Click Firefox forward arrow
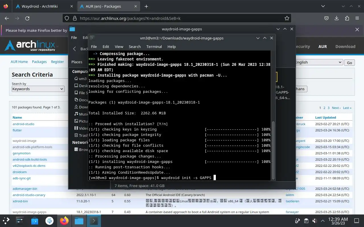 coord(17,18)
